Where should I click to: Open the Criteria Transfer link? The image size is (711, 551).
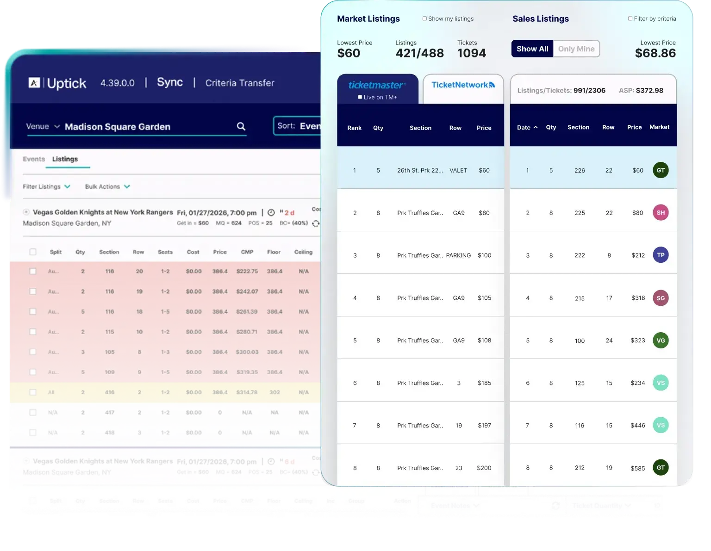tap(239, 83)
